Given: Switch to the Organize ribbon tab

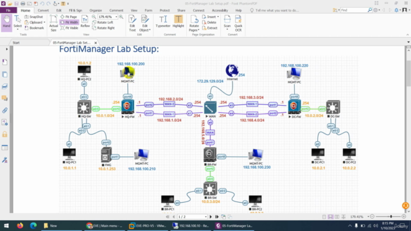Looking at the screenshot, I should tap(96, 10).
